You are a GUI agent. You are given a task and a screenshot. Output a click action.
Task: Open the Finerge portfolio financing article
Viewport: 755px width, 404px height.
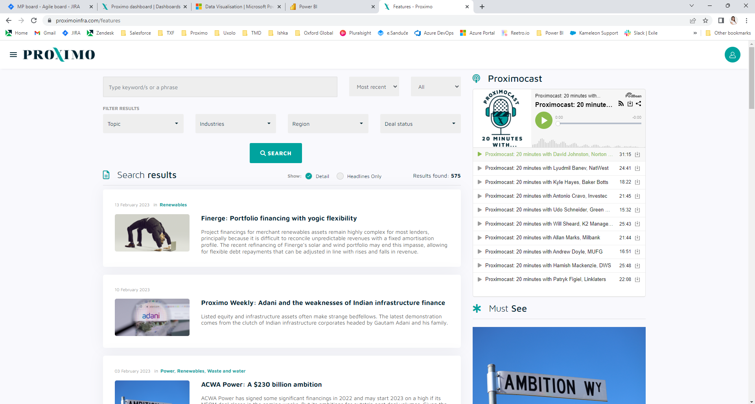tap(279, 218)
